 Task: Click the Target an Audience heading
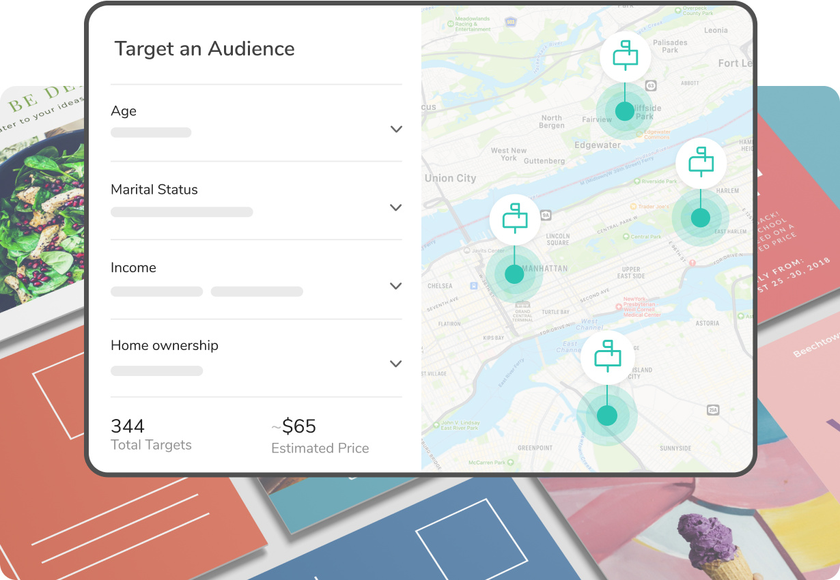(204, 49)
